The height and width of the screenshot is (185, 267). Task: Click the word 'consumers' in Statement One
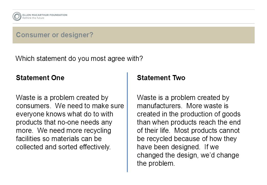(33, 106)
